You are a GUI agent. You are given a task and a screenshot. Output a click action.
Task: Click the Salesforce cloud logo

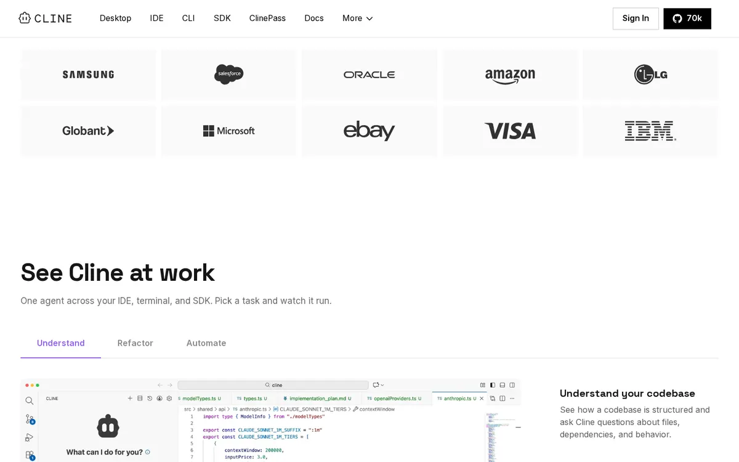point(229,75)
